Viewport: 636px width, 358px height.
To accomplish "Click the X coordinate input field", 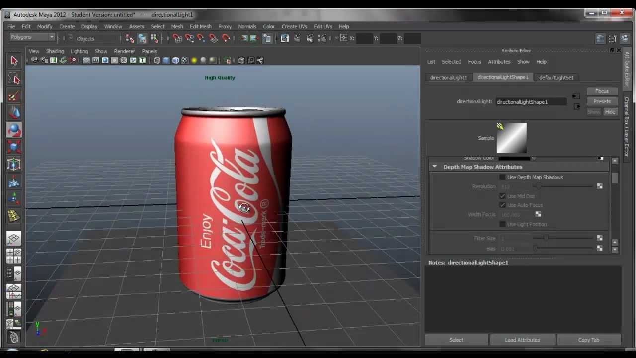I will click(364, 38).
